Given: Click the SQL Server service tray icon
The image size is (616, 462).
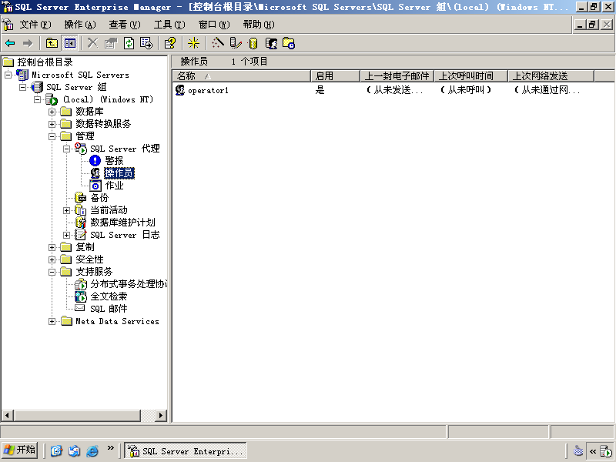Looking at the screenshot, I should [x=606, y=451].
